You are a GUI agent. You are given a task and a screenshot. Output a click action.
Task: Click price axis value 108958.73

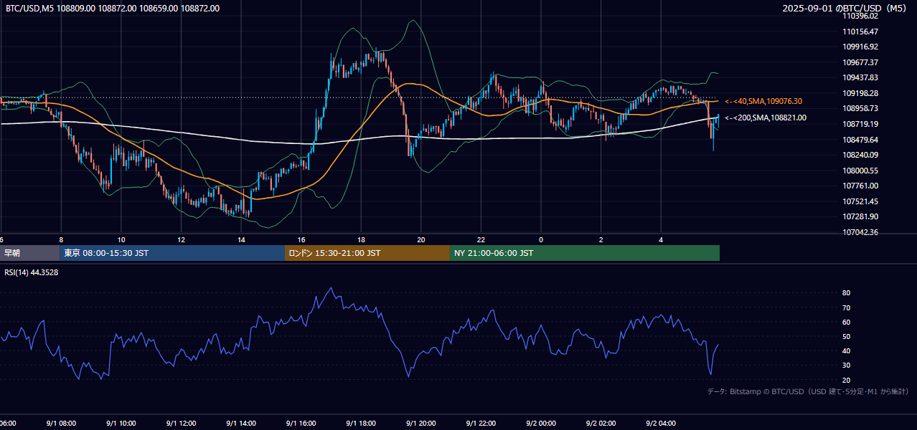[860, 108]
